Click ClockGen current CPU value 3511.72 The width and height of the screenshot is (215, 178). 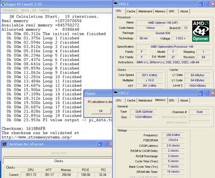coord(31,175)
